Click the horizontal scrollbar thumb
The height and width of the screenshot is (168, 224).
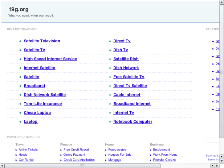click(x=83, y=166)
